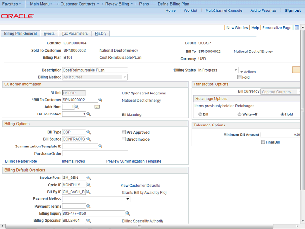Click Cycle ID lookup magnifier
The height and width of the screenshot is (229, 305).
coord(88,185)
